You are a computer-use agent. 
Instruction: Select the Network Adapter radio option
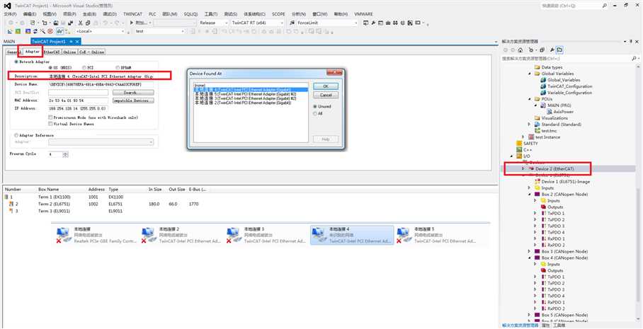pyautogui.click(x=17, y=62)
